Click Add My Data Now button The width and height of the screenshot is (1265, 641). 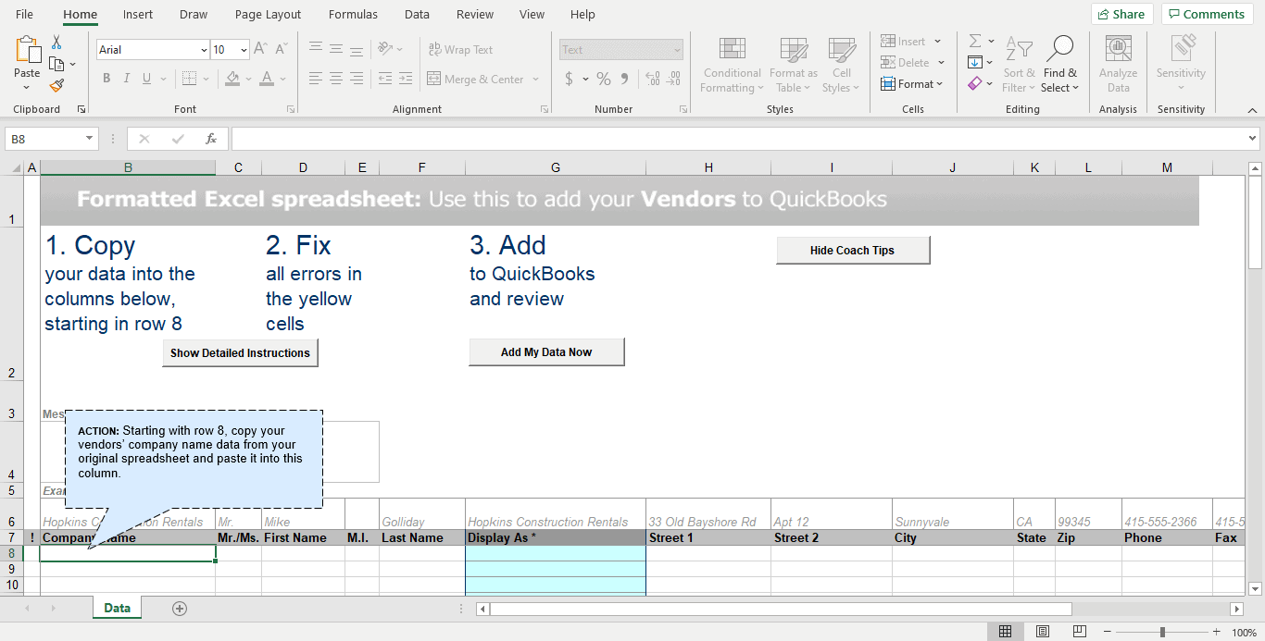[x=546, y=352]
